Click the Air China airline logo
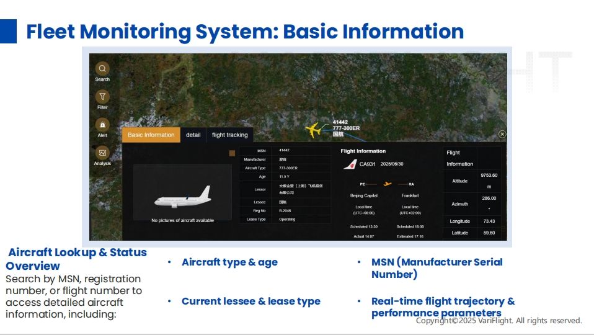The height and width of the screenshot is (335, 594). (350, 164)
